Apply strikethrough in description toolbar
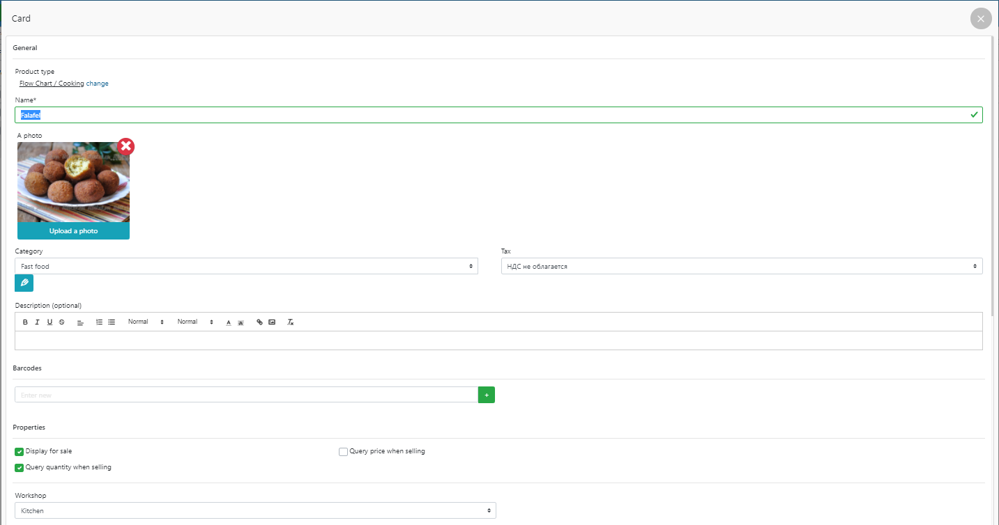Image resolution: width=999 pixels, height=525 pixels. pyautogui.click(x=62, y=322)
